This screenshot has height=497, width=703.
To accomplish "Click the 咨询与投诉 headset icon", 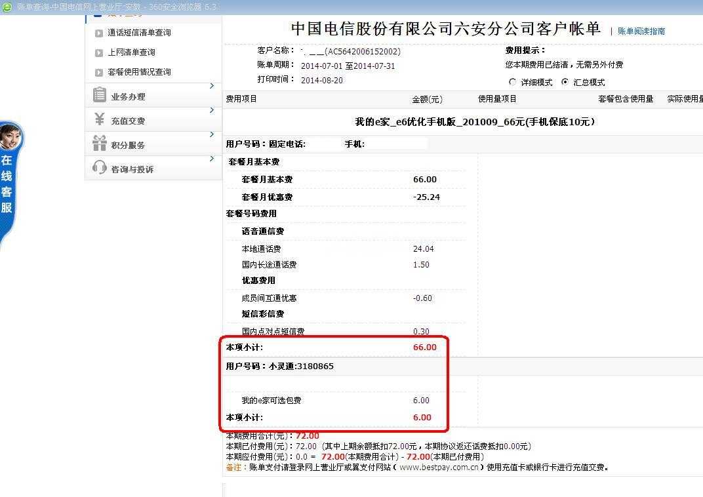I will coord(100,168).
